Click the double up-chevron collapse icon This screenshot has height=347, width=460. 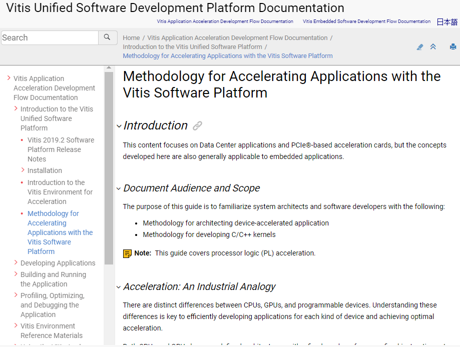click(433, 47)
